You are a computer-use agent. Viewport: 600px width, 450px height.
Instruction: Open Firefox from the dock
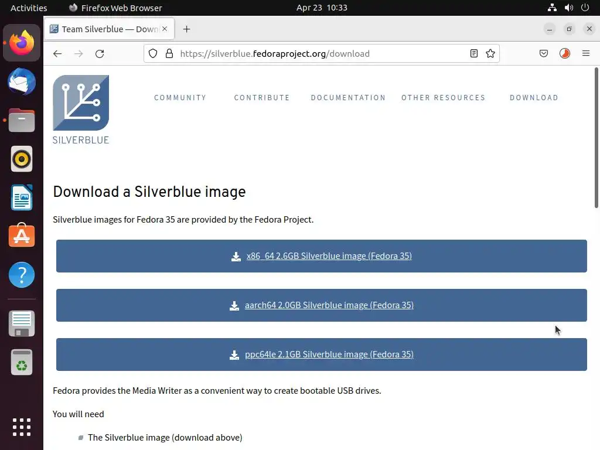[22, 43]
